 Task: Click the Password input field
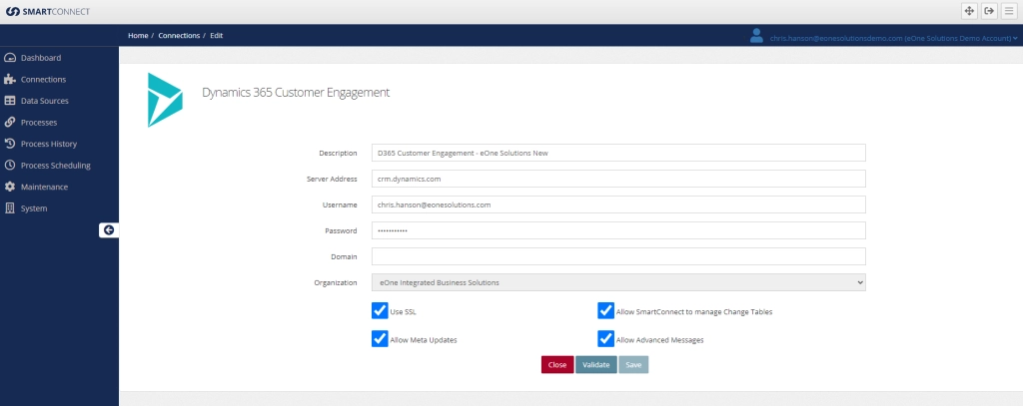pyautogui.click(x=618, y=230)
